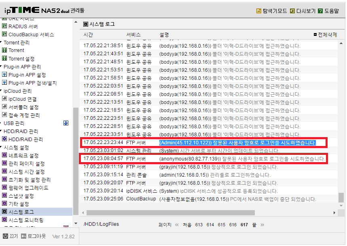Collapse the Torrent 관리 tree group
Screen dimensions: 347x246
tap(1, 42)
